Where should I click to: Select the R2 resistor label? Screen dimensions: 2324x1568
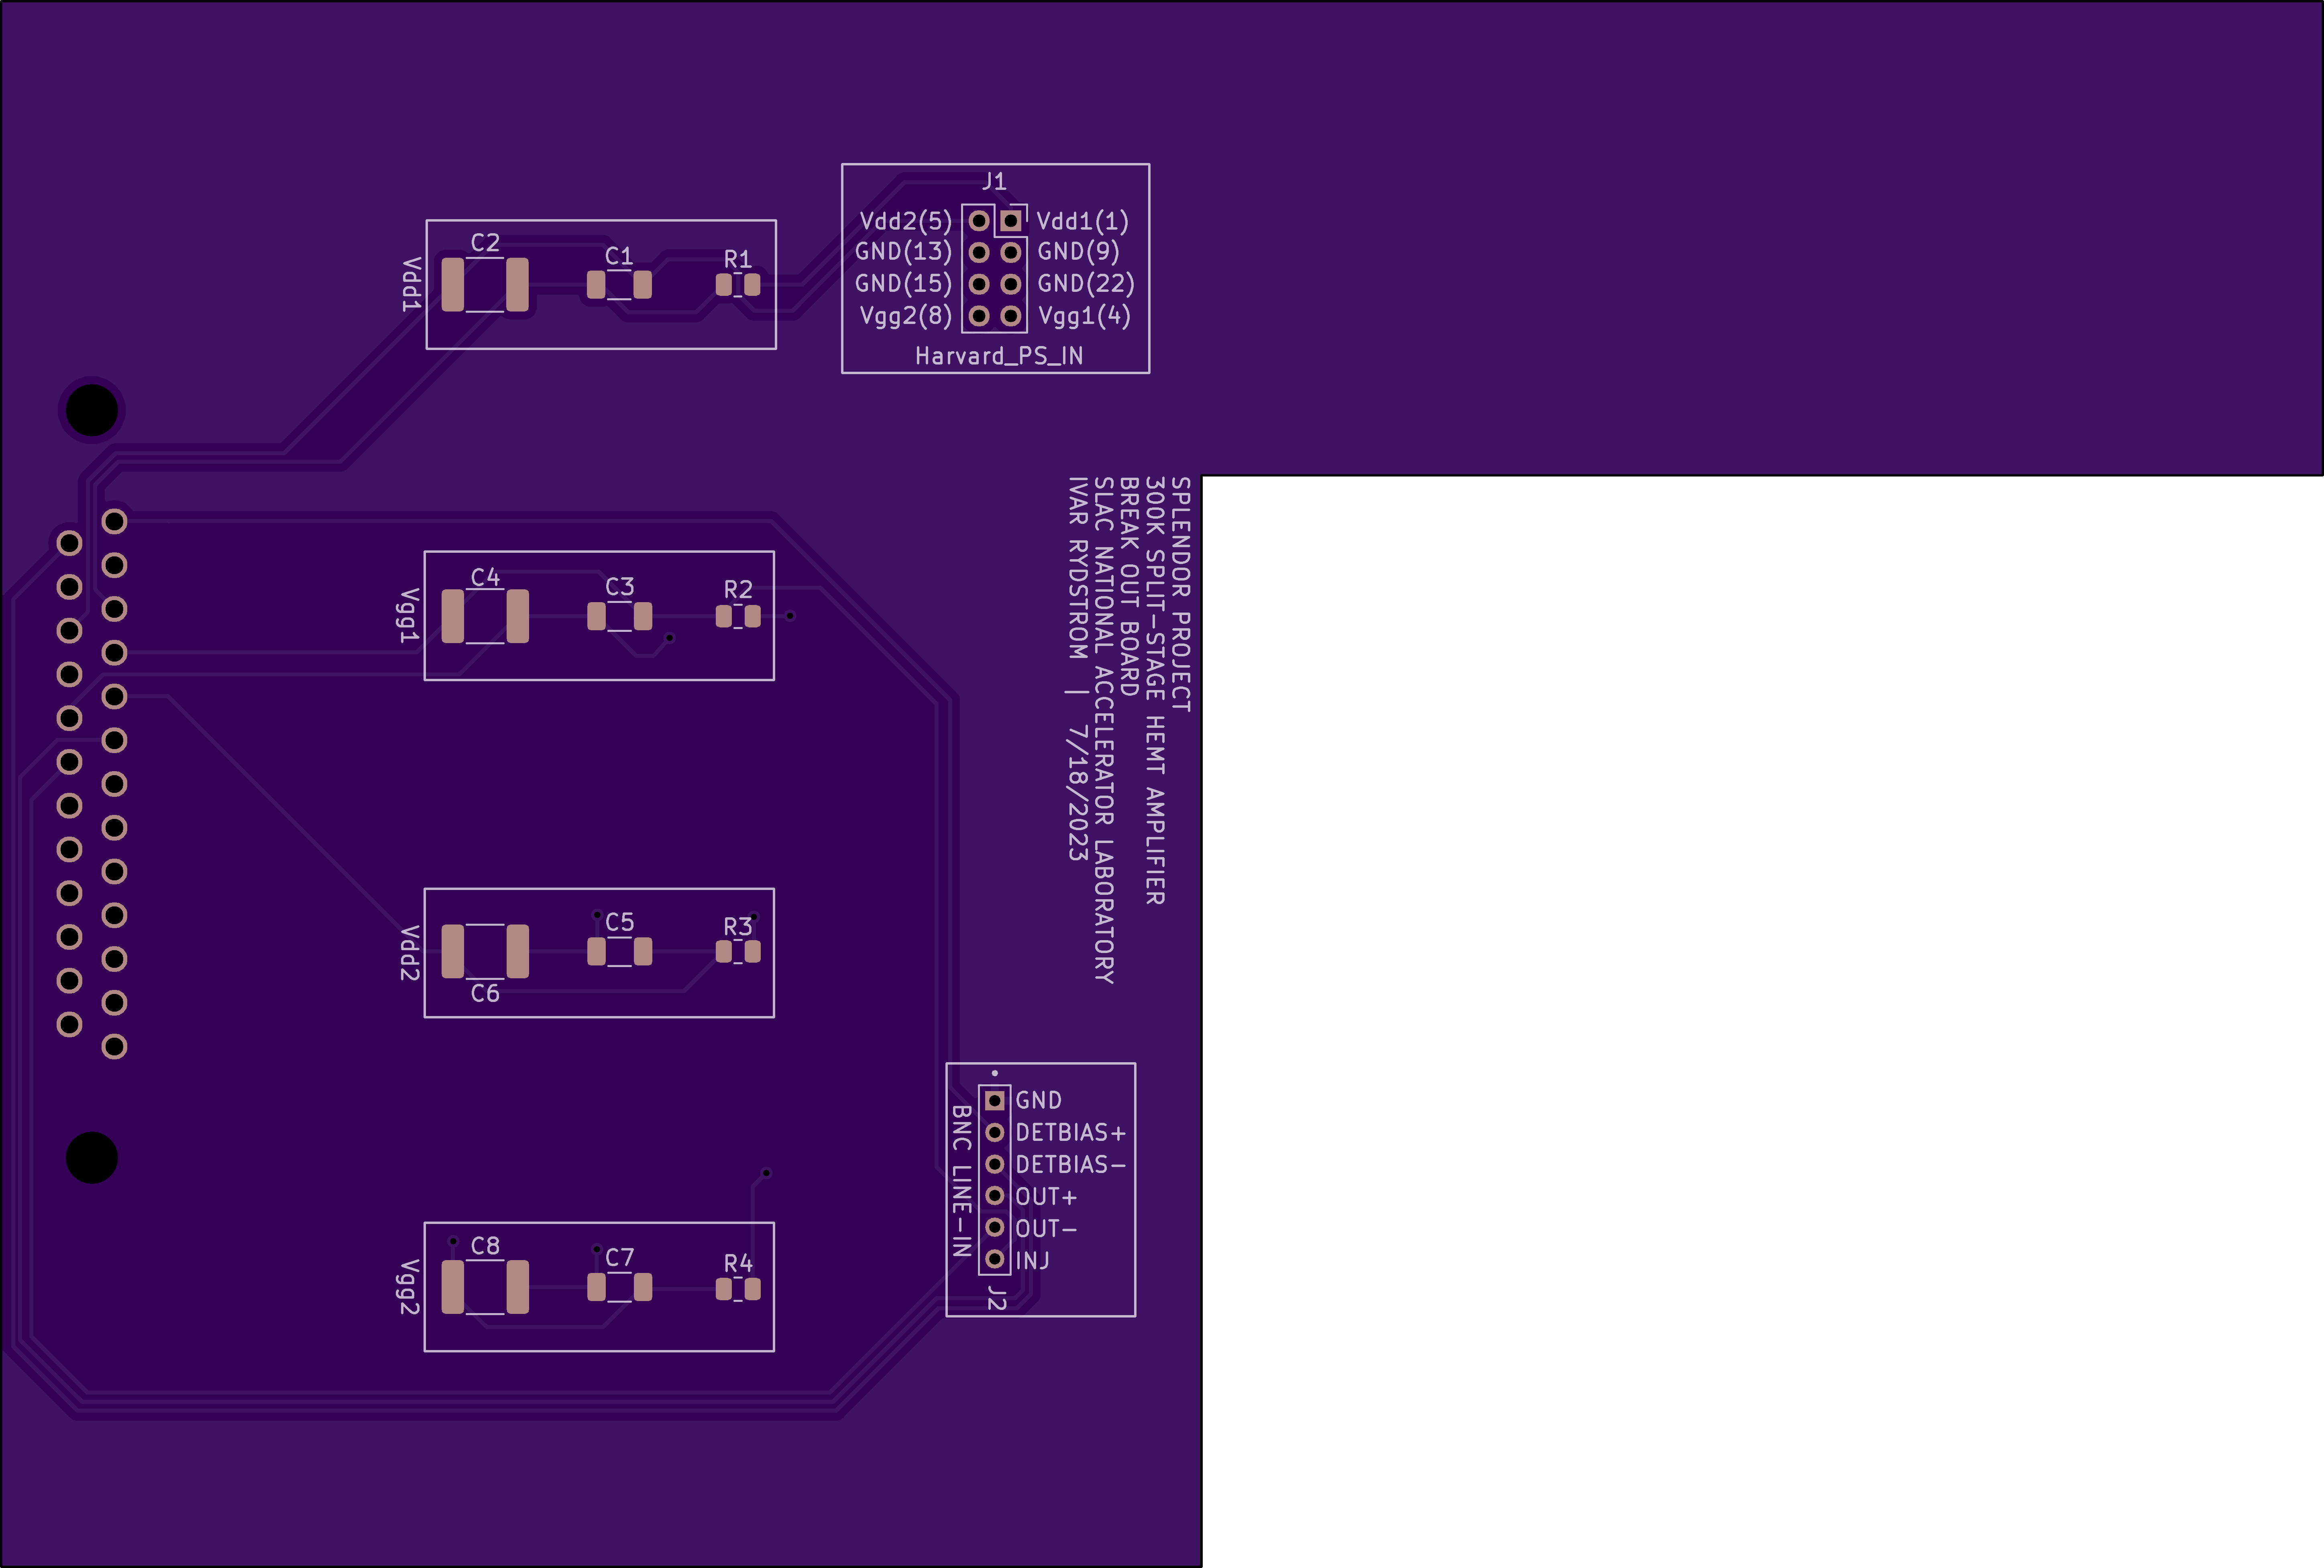coord(738,590)
